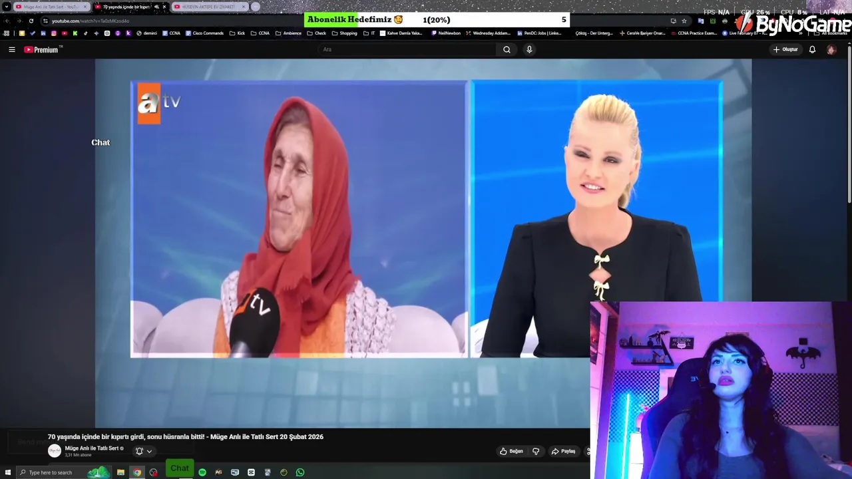Click the main video player frame
Screen dimensions: 852x479
coord(423,243)
